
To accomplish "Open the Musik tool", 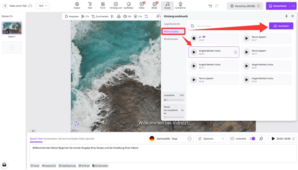I will point(167,6).
